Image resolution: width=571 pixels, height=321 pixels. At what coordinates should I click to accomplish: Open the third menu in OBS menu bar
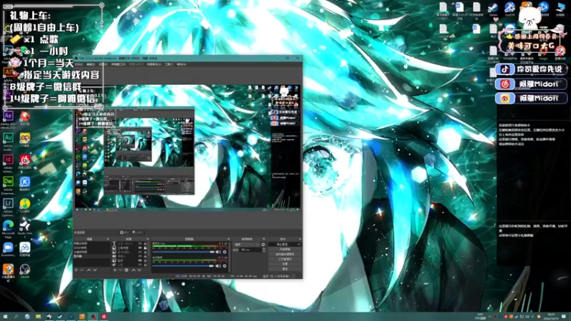(103, 64)
